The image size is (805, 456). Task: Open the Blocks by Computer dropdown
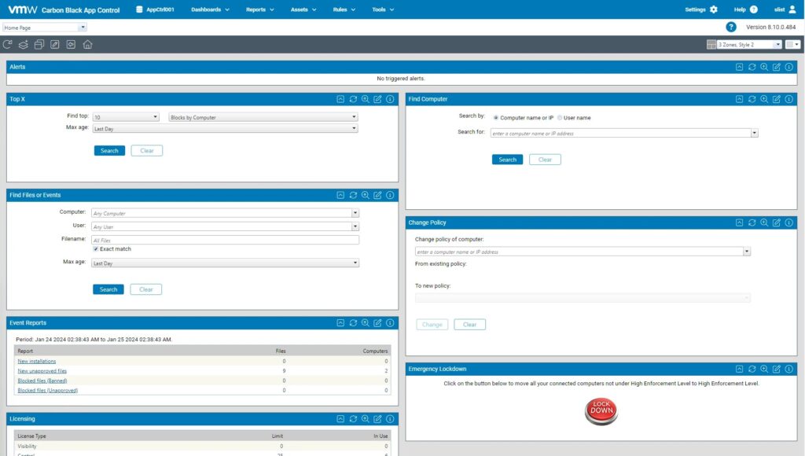click(x=263, y=117)
